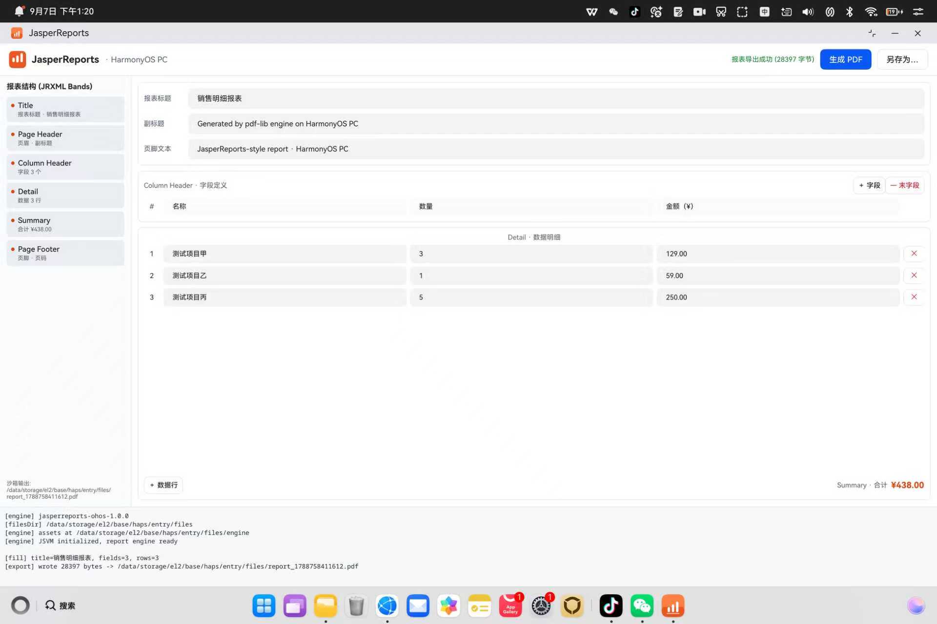Viewport: 937px width, 624px height.
Task: Select the Column Header band
Action: (65, 167)
